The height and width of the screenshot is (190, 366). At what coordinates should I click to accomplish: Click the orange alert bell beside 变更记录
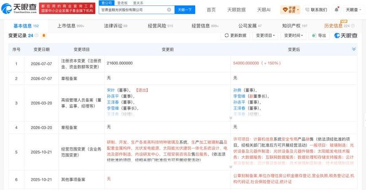(x=44, y=35)
